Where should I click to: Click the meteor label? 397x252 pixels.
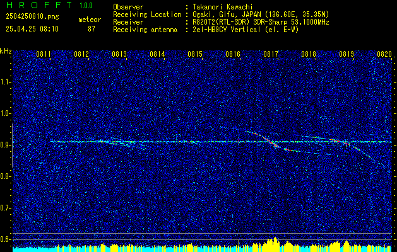point(90,20)
